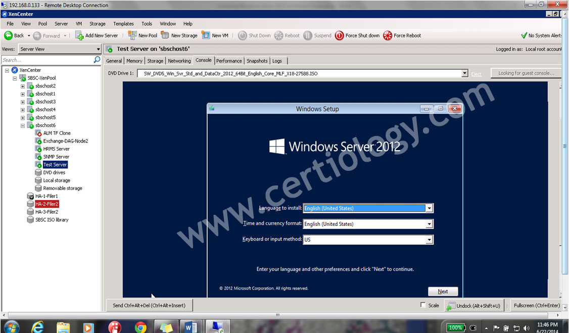Open Google Chrome from the taskbar
This screenshot has width=569, height=333.
tap(140, 327)
